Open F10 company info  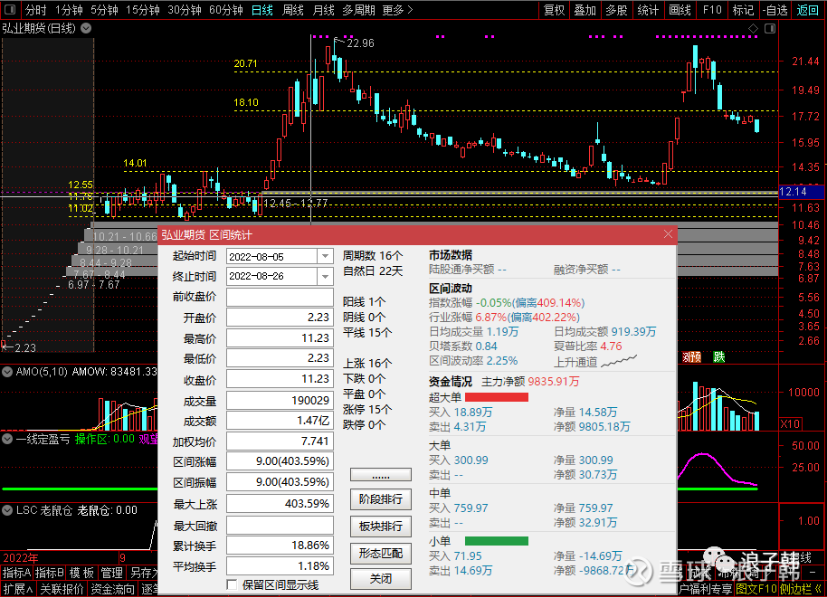pyautogui.click(x=711, y=10)
